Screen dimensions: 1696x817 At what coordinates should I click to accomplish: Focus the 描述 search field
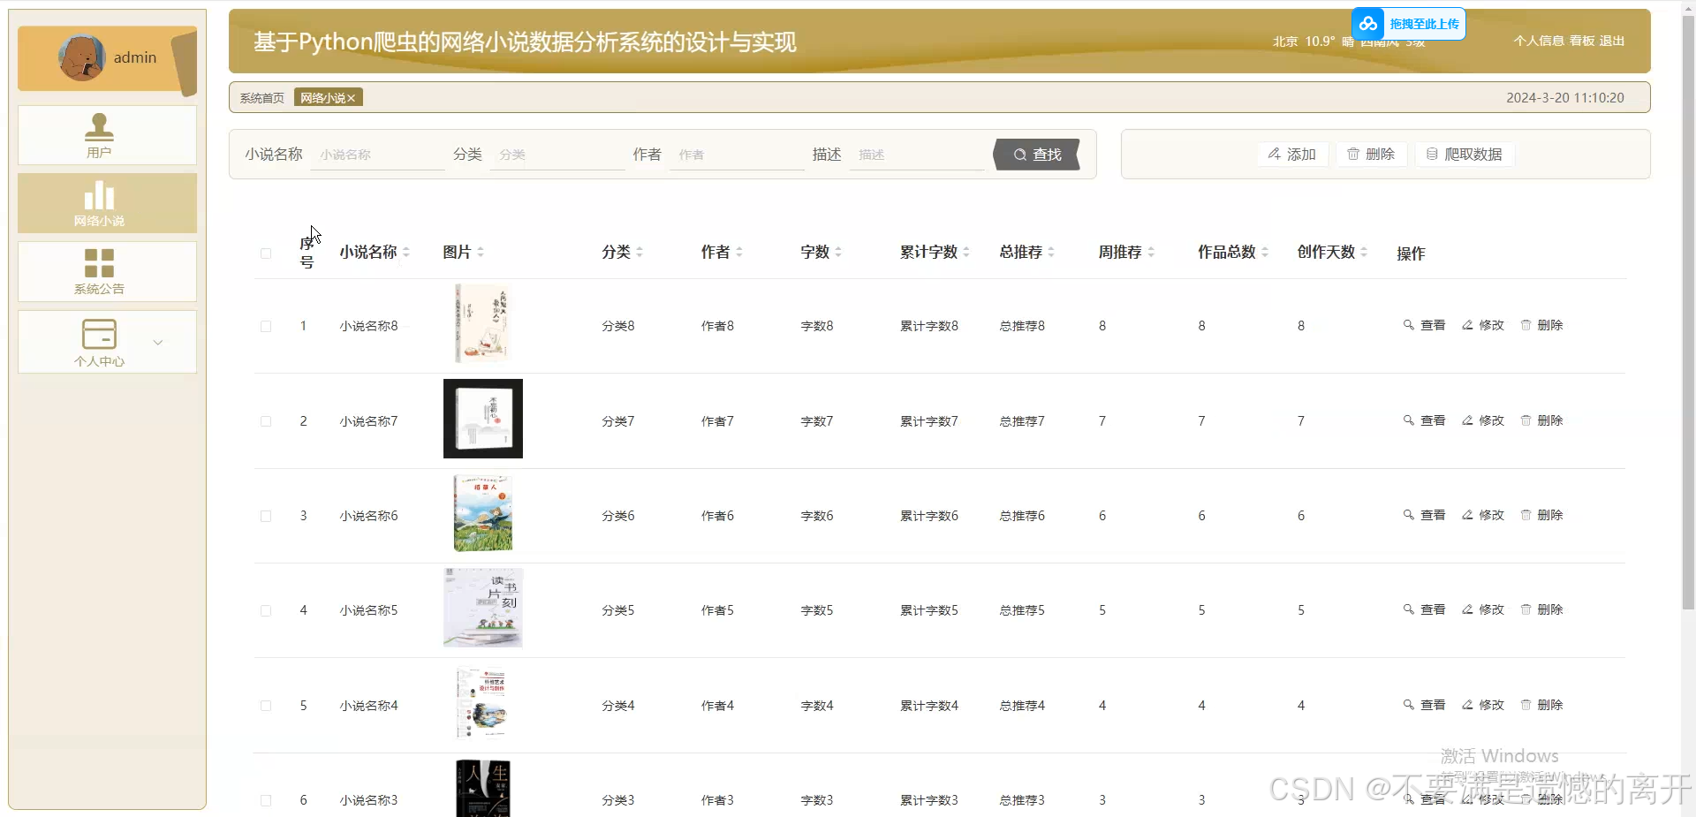[x=917, y=155]
